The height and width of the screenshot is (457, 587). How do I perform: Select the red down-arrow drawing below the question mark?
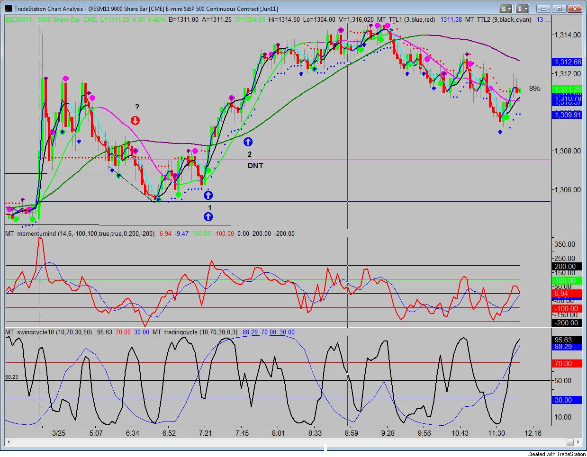point(135,120)
